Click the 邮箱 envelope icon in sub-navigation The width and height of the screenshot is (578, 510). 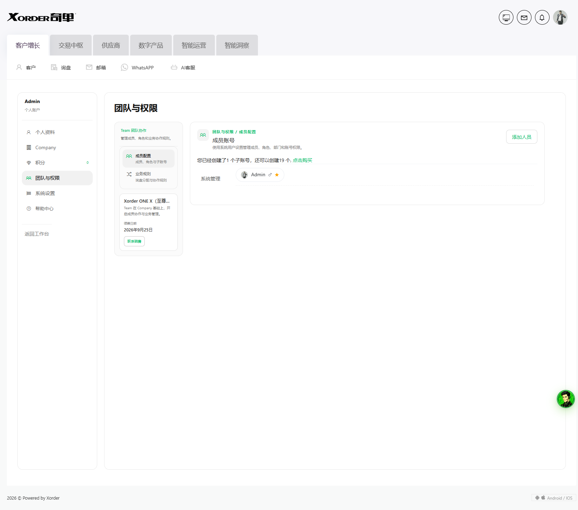(x=89, y=67)
